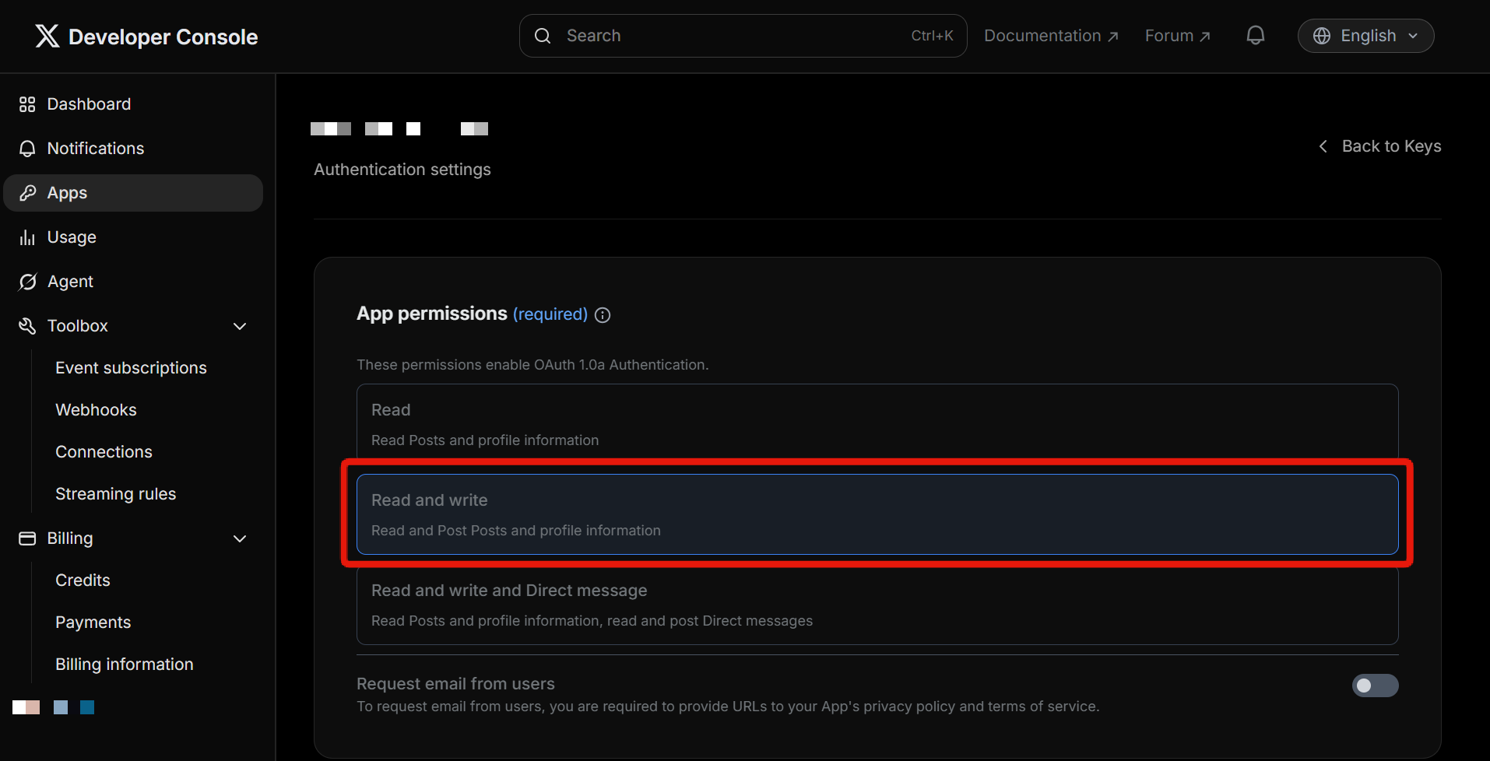Click the OAuth 1.0a Authentication description line
This screenshot has width=1490, height=761.
pos(532,365)
